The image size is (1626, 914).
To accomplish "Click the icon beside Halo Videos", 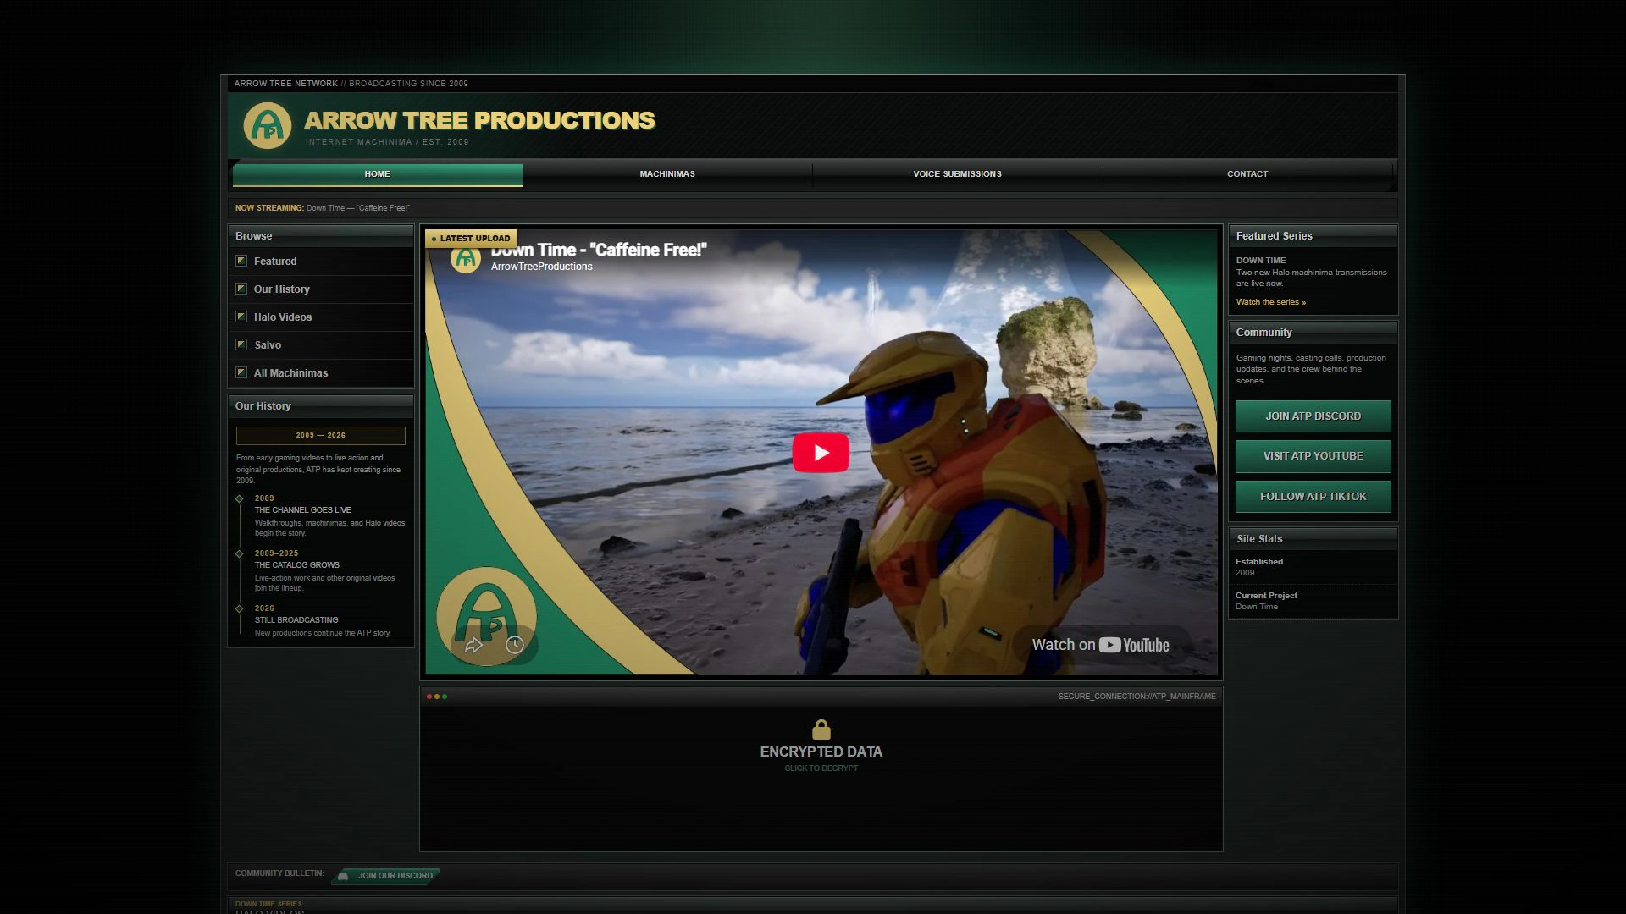I will [x=241, y=317].
